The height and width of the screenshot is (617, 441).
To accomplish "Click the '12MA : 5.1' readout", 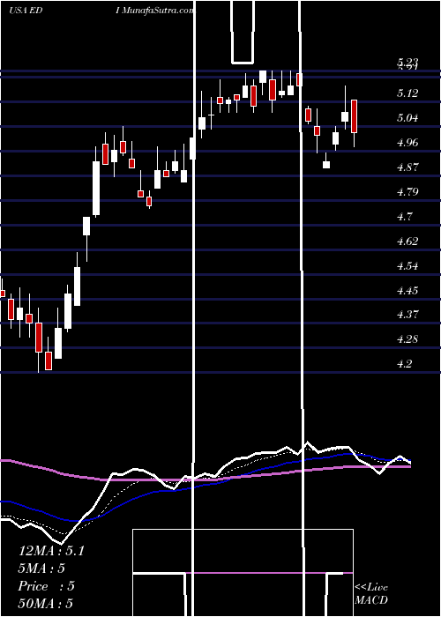I will tap(51, 551).
